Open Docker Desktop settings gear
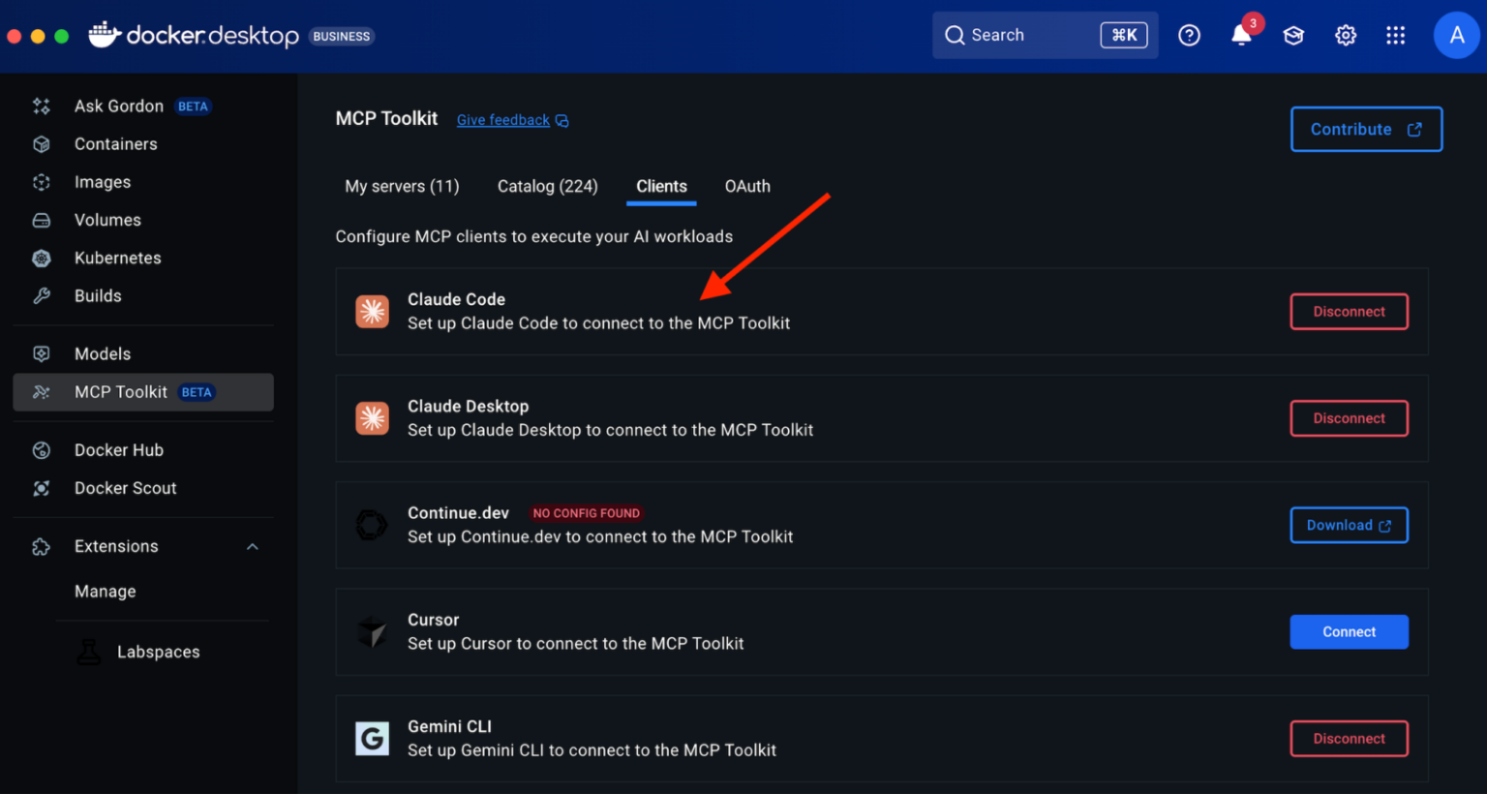The height and width of the screenshot is (794, 1487). (x=1346, y=35)
